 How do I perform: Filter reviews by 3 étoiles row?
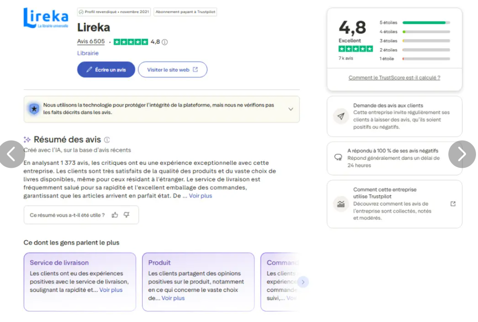415,41
